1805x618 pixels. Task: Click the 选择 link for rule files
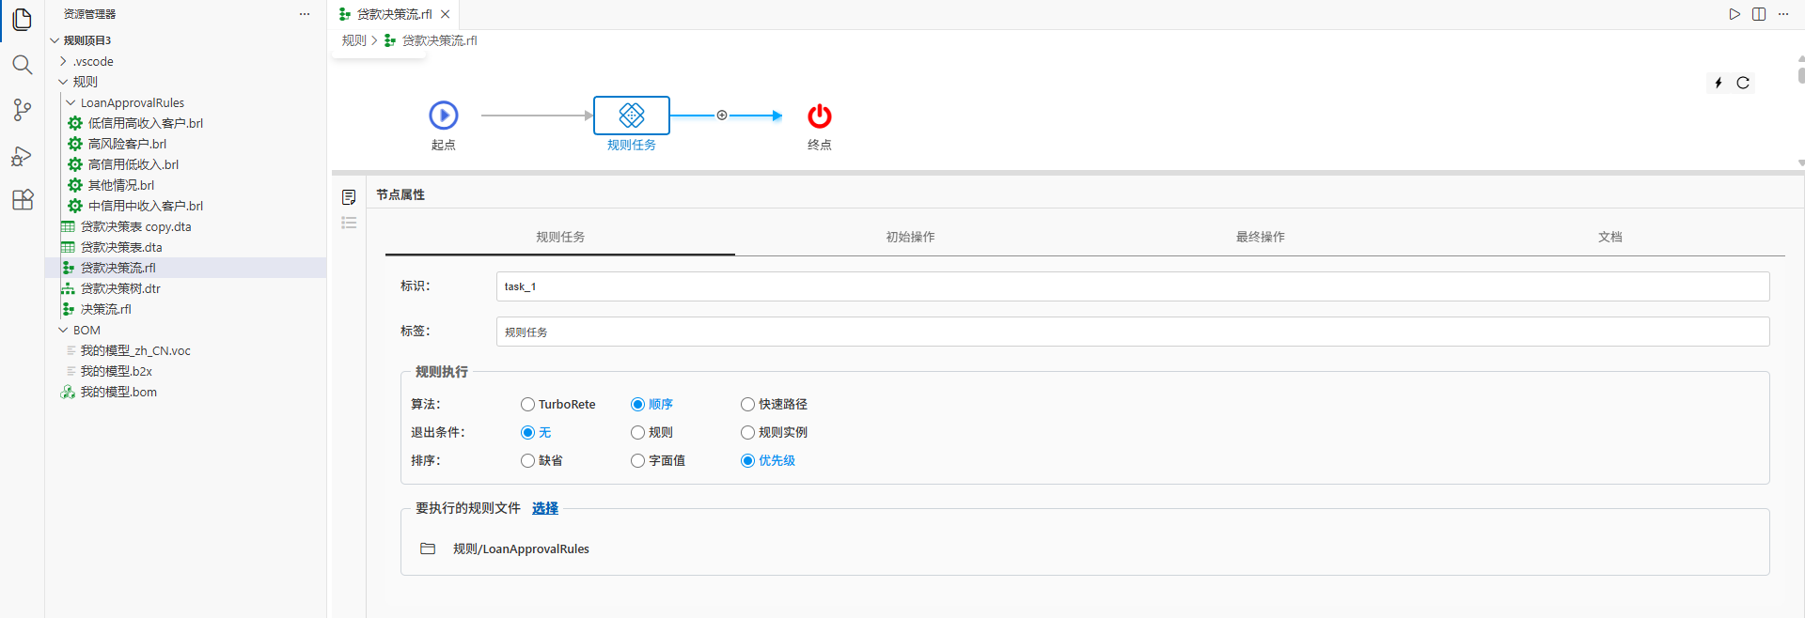click(544, 508)
